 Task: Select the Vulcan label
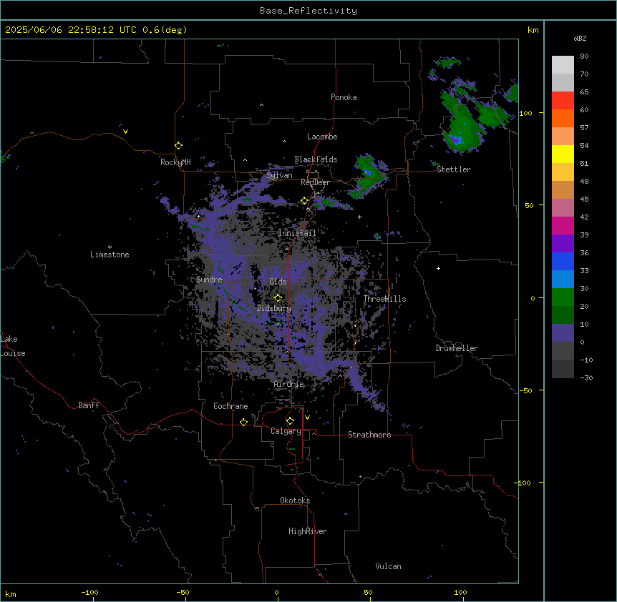[389, 566]
